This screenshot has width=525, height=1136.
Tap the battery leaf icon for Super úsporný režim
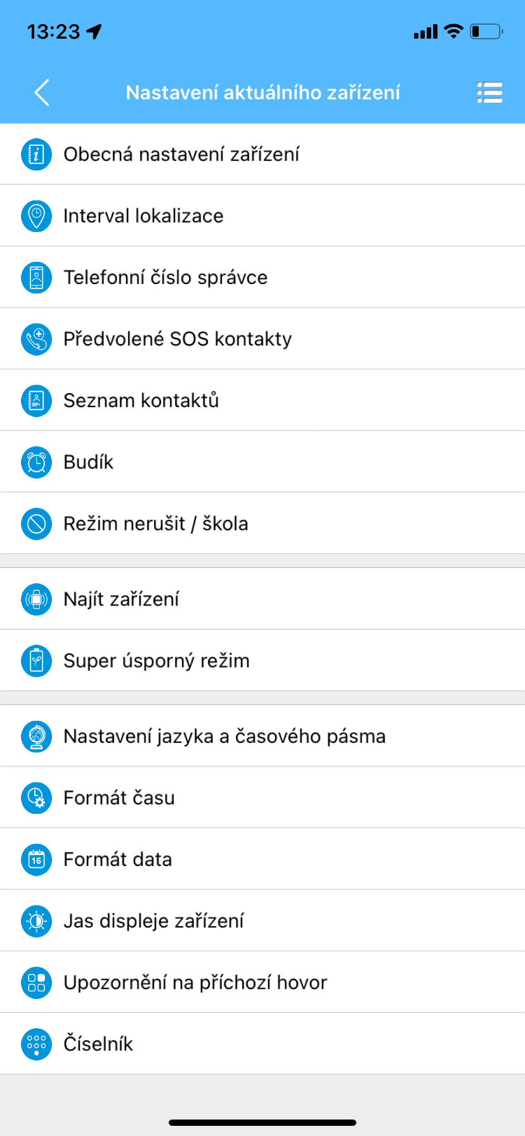pos(36,661)
